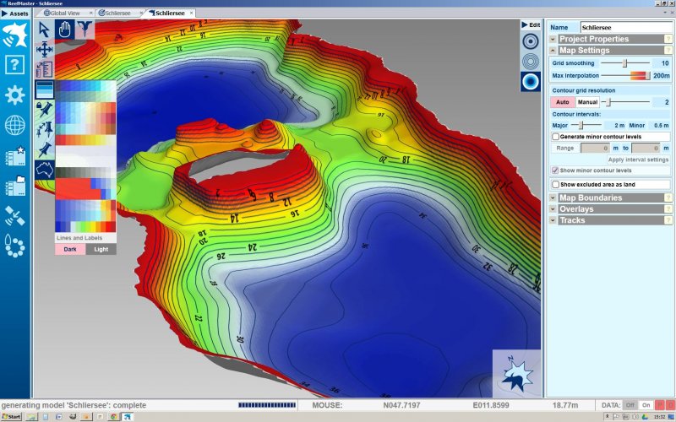
Task: Activate the hand pan tool
Action: point(66,30)
